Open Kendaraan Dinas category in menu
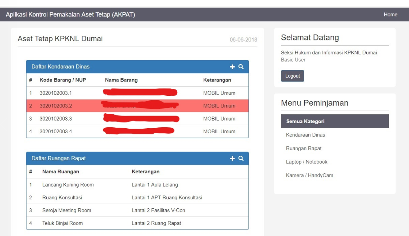Viewport: 409px width, 236px height. coord(305,135)
